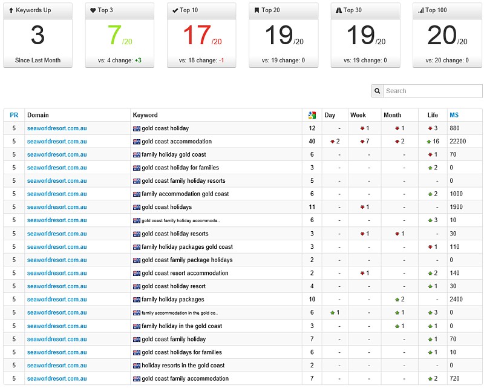Click the Day column header
The image size is (484, 391).
(330, 115)
